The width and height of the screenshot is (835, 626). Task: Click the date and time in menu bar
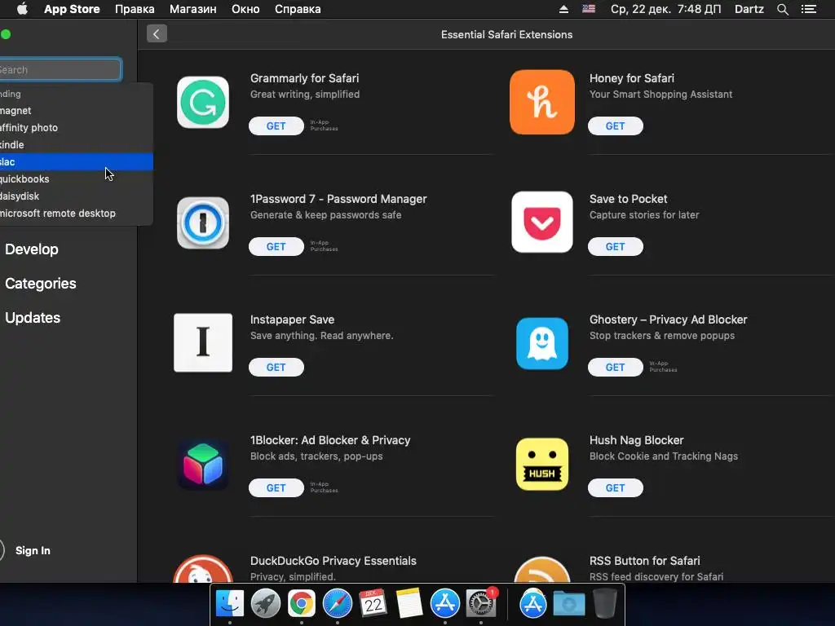[665, 9]
